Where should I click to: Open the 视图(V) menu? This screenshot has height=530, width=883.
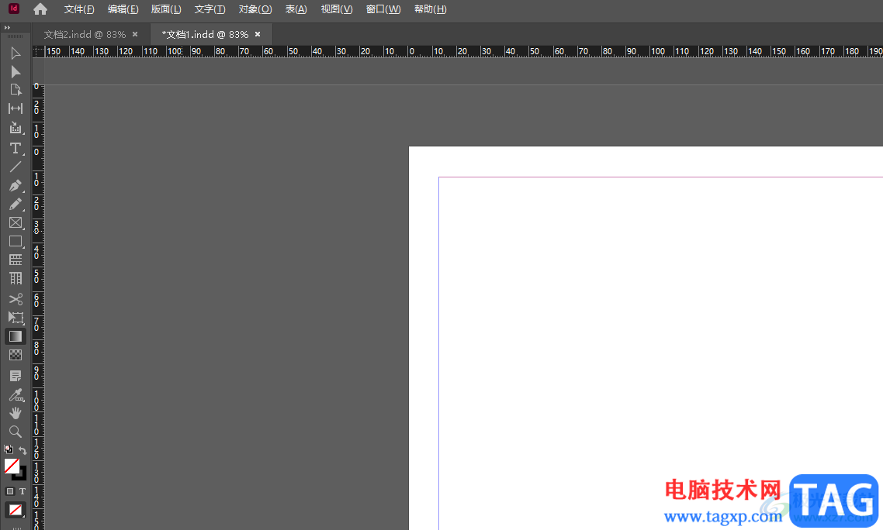[x=337, y=9]
